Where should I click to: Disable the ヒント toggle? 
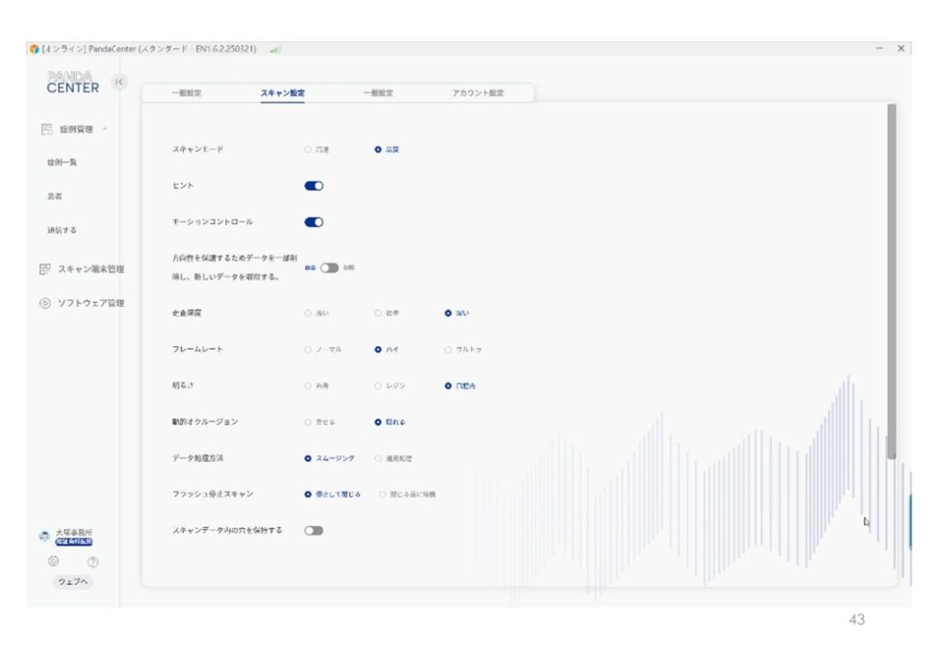click(313, 186)
